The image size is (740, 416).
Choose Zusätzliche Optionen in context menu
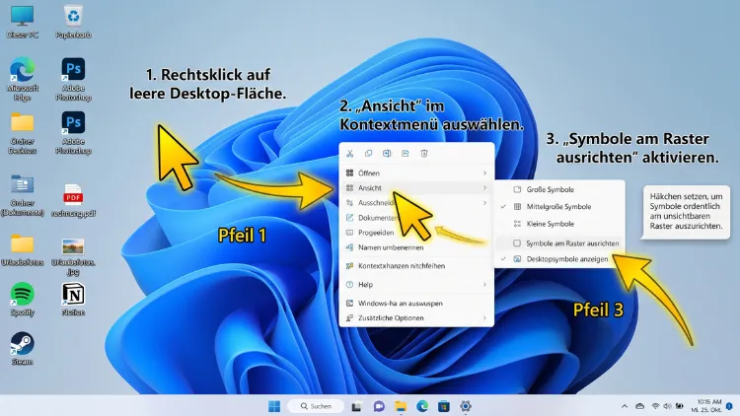click(416, 317)
